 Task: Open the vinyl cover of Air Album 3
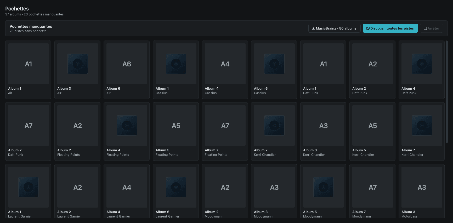point(78,64)
